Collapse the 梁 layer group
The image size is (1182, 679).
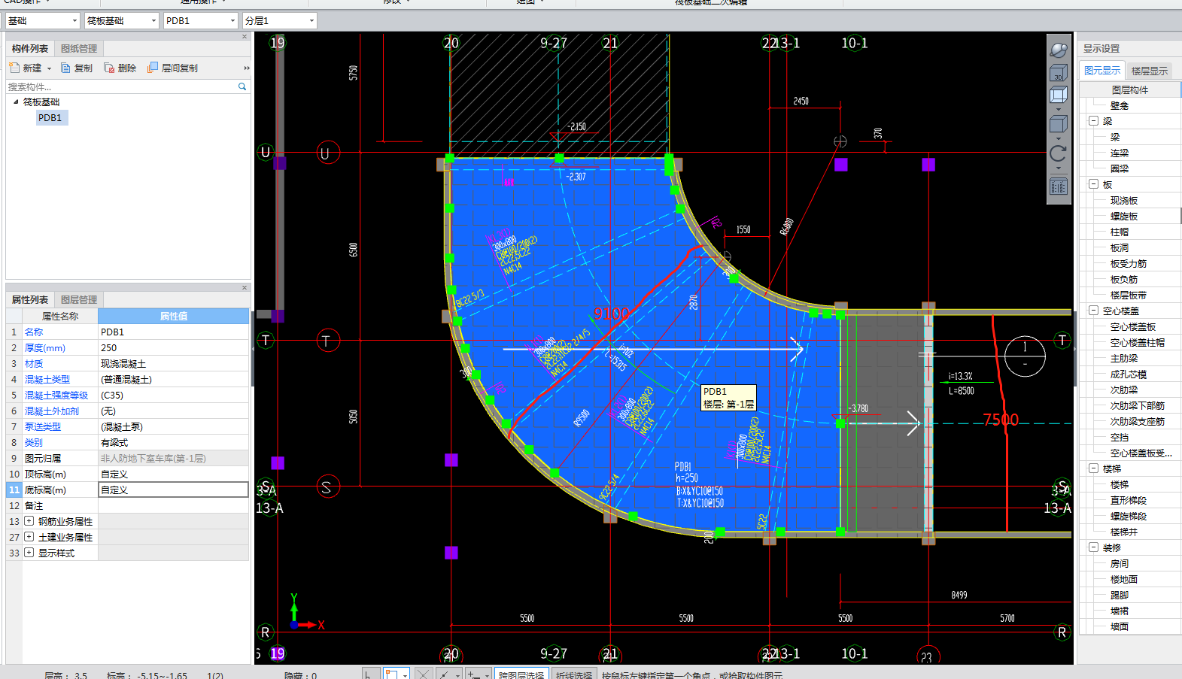[1093, 120]
